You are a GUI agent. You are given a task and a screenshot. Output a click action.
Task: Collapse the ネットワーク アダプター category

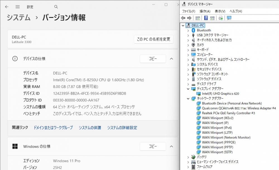pyautogui.click(x=188, y=99)
